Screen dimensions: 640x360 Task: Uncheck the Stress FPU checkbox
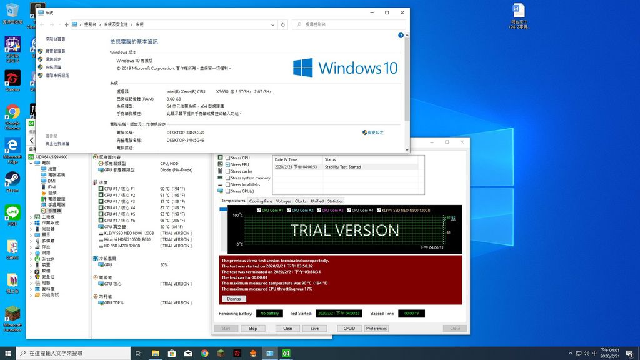[227, 164]
